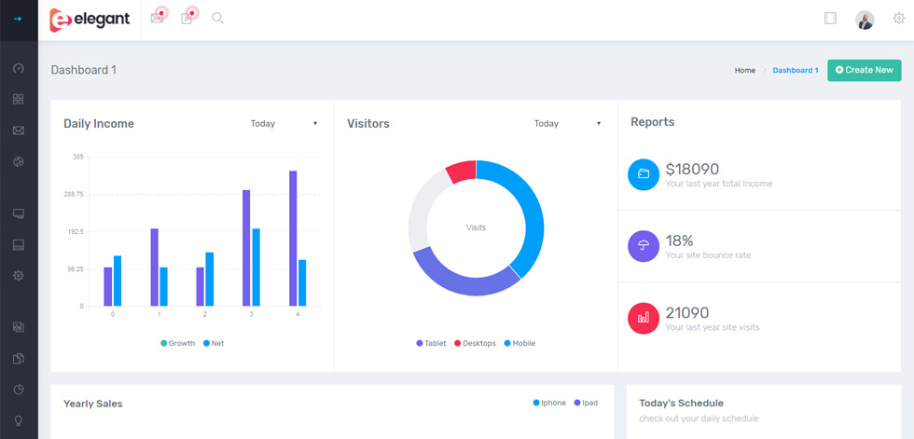Open the lightbulb icon in the sidebar
914x439 pixels.
point(18,420)
